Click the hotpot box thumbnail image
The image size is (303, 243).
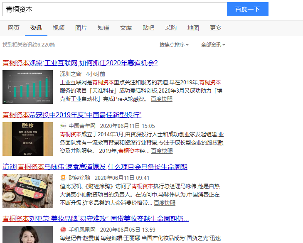[27, 191]
